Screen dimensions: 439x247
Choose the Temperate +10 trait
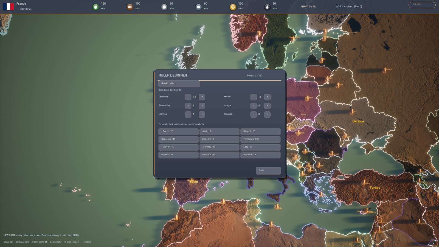pyautogui.click(x=260, y=139)
